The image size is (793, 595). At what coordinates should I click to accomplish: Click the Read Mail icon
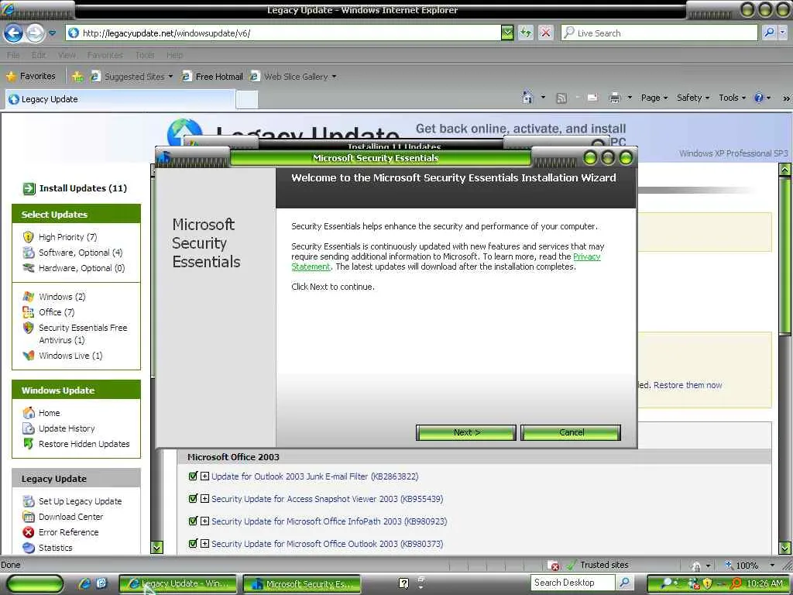[x=592, y=98]
